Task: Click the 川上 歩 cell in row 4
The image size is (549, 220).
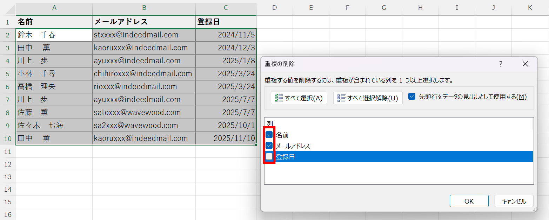Action: [x=54, y=61]
